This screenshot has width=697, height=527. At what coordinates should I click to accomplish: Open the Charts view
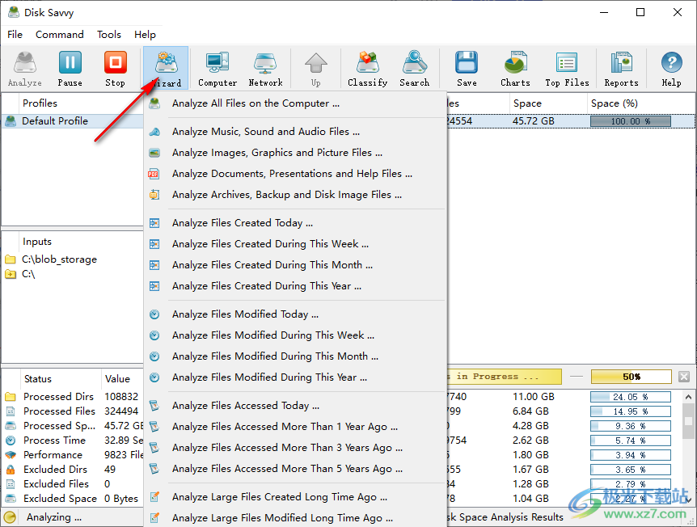[515, 68]
